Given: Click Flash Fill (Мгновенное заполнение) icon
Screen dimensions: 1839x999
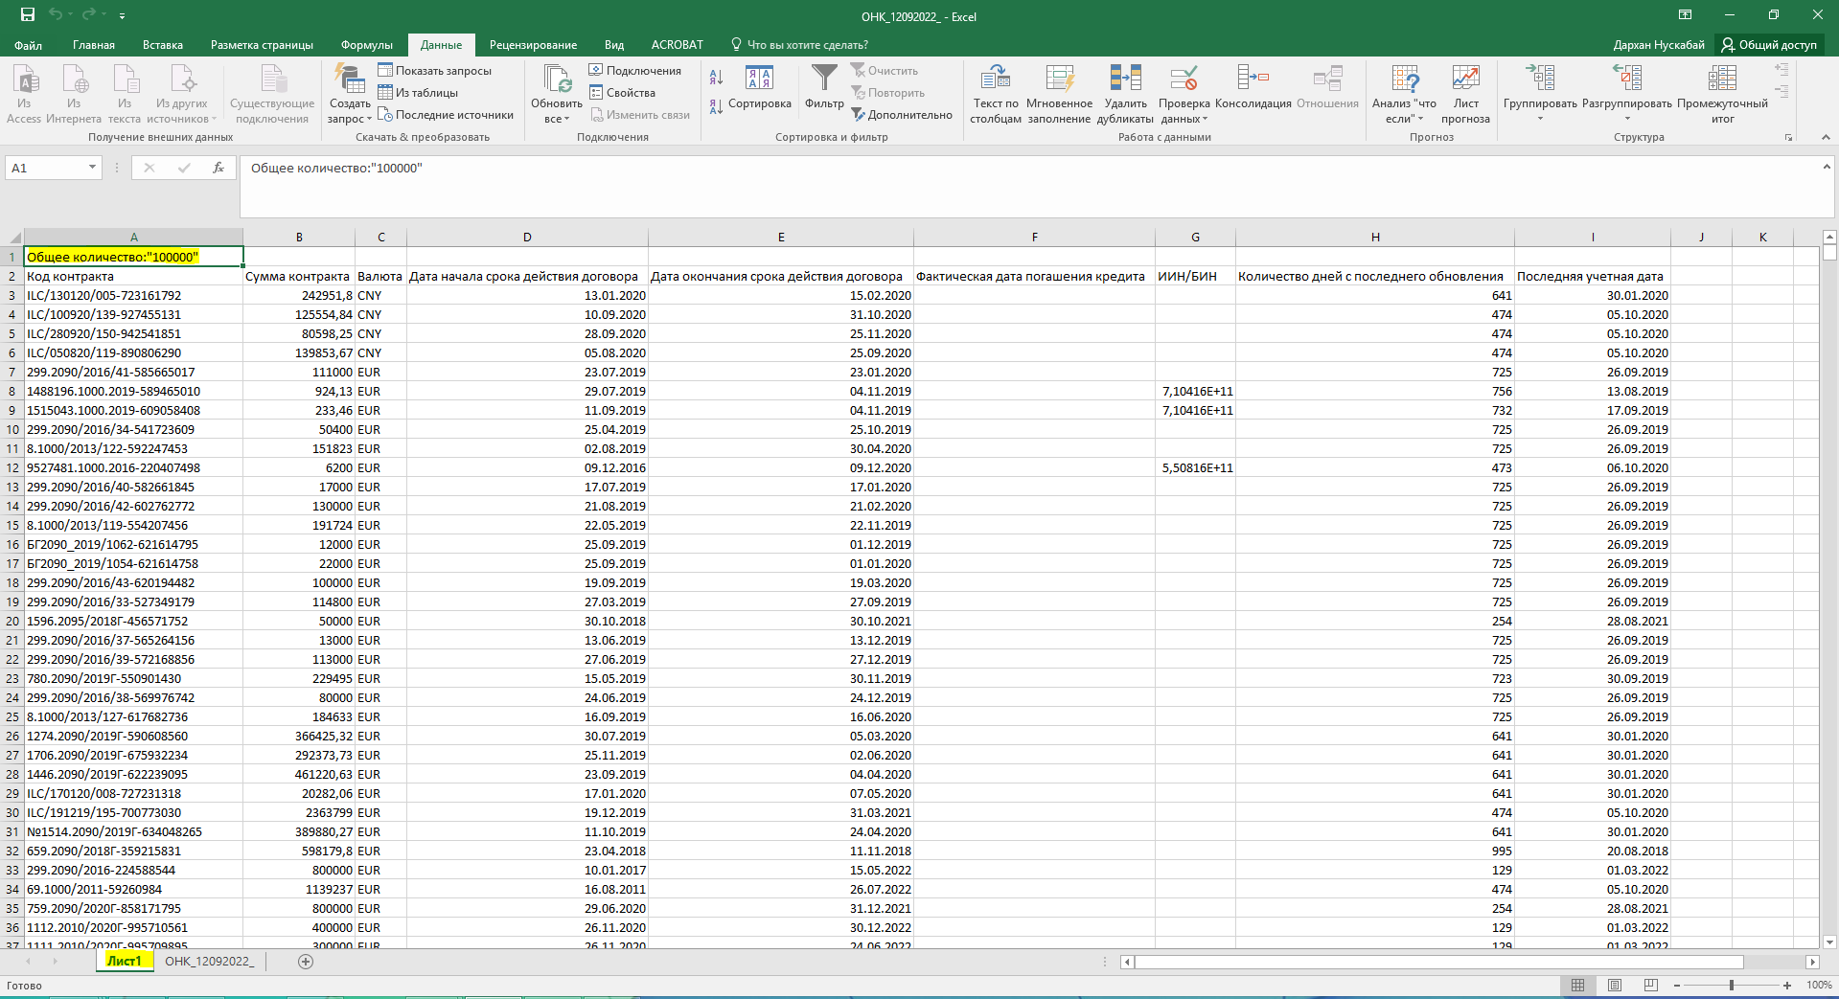Looking at the screenshot, I should pos(1059,79).
